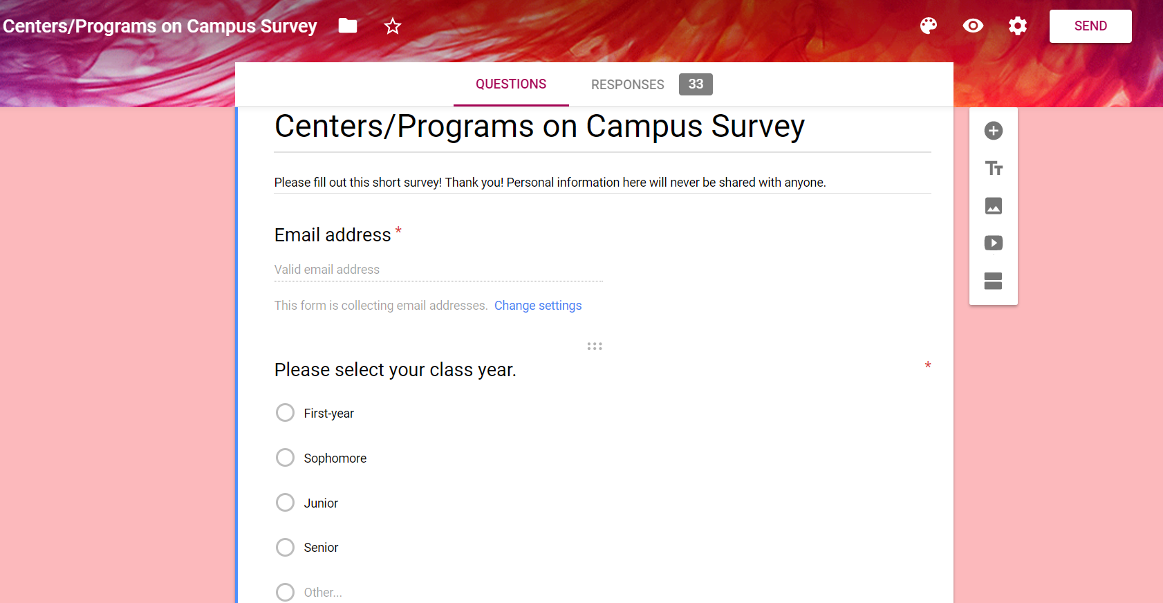Viewport: 1163px width, 603px height.
Task: Grab the question's six-dot drag handle
Action: tap(595, 346)
